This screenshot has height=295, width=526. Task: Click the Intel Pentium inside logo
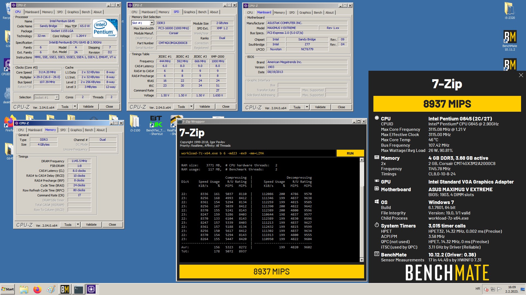[x=105, y=28]
